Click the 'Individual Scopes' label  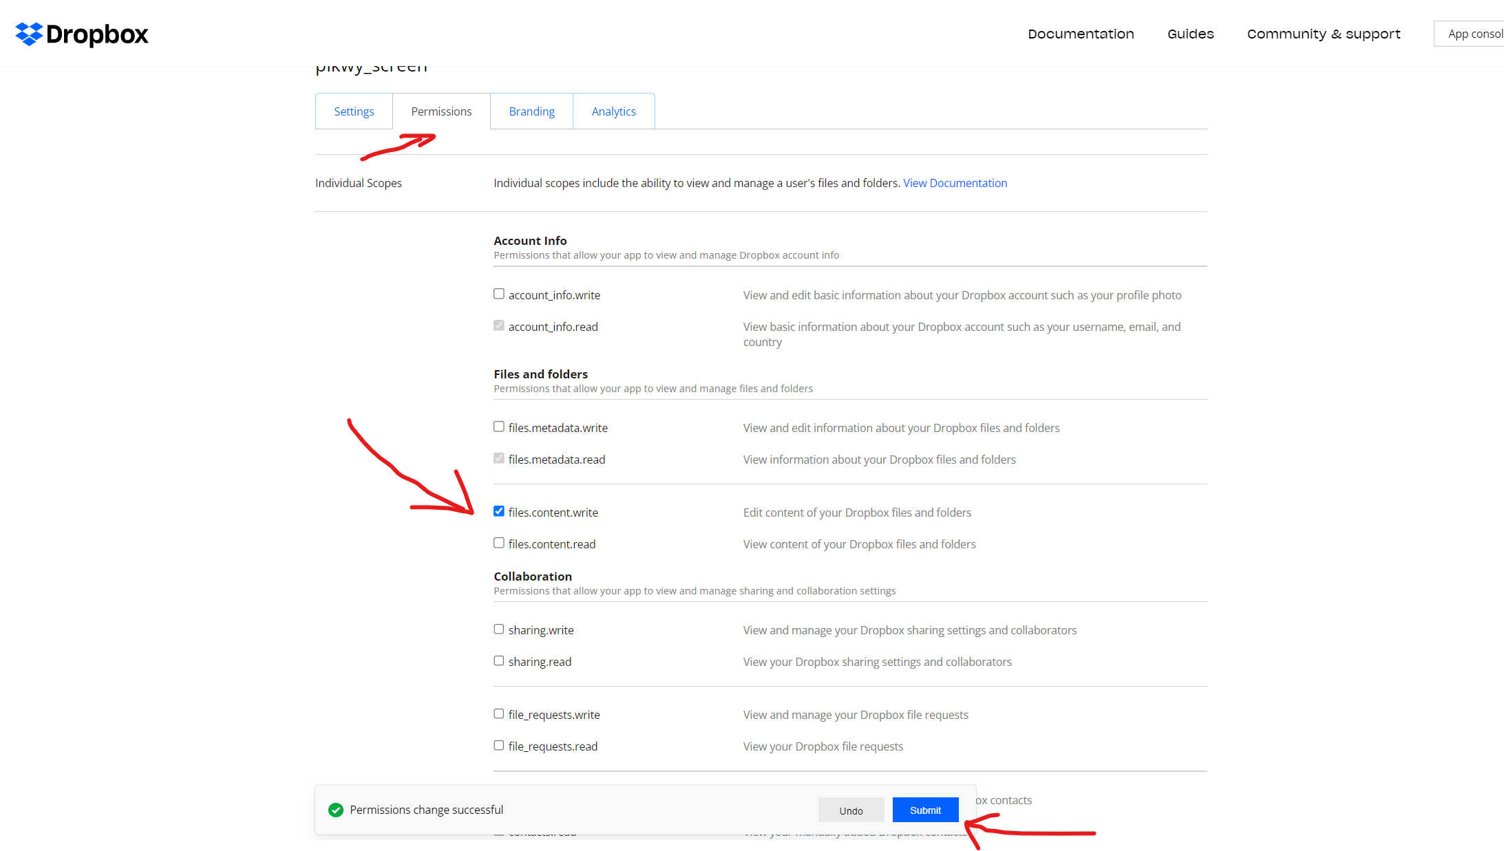pyautogui.click(x=359, y=183)
